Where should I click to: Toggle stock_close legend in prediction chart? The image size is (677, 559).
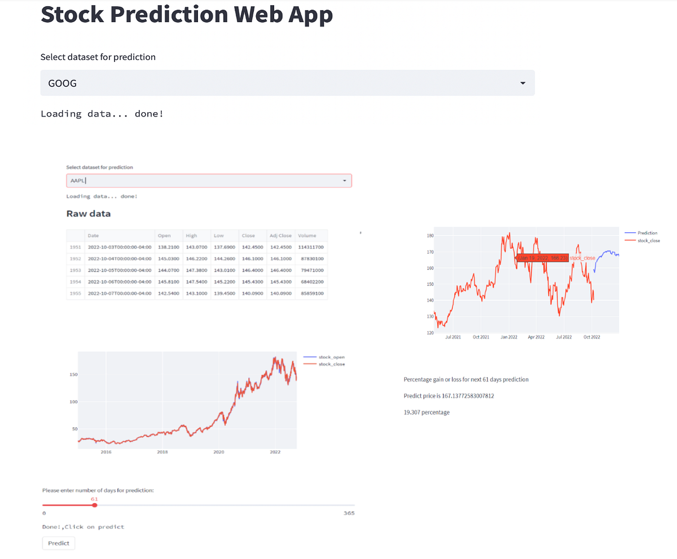[648, 241]
